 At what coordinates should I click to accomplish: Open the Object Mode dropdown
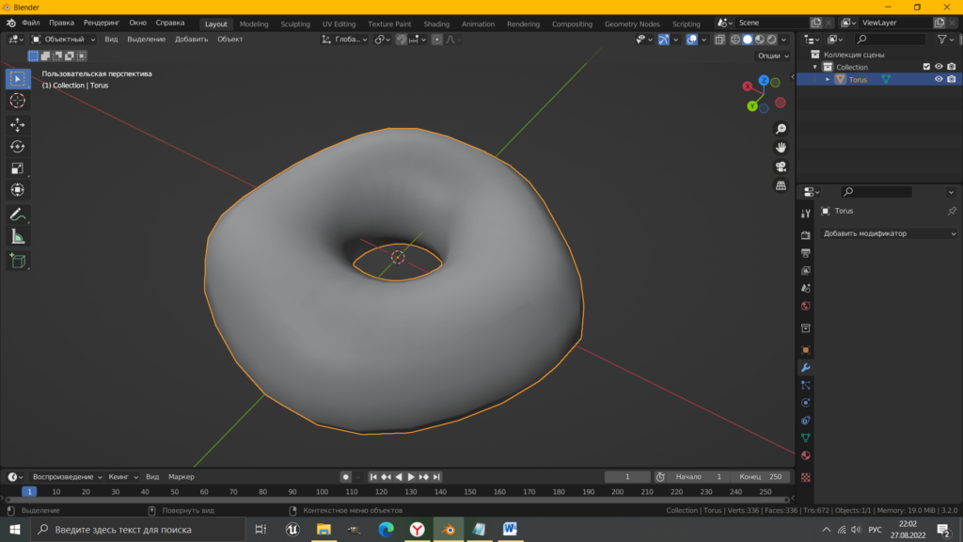64,40
